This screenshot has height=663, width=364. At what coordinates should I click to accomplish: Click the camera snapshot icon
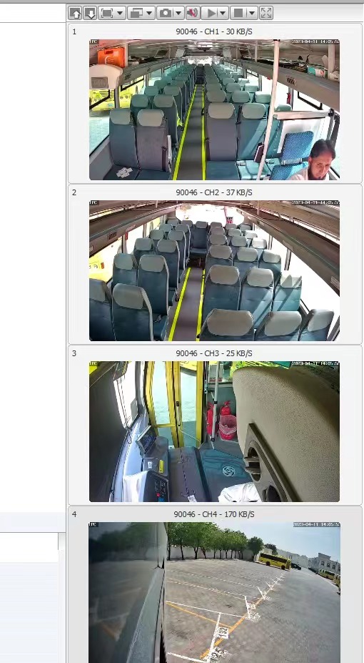pyautogui.click(x=165, y=13)
